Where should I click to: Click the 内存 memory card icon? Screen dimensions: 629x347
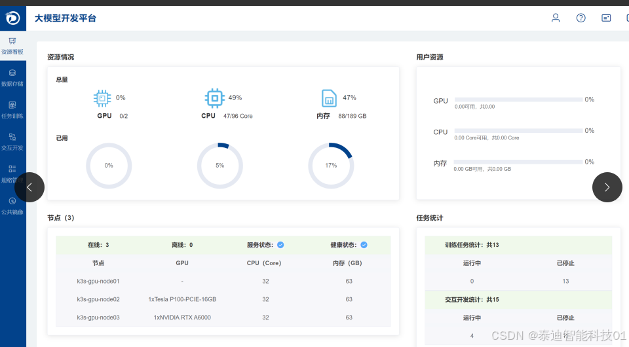(x=329, y=98)
